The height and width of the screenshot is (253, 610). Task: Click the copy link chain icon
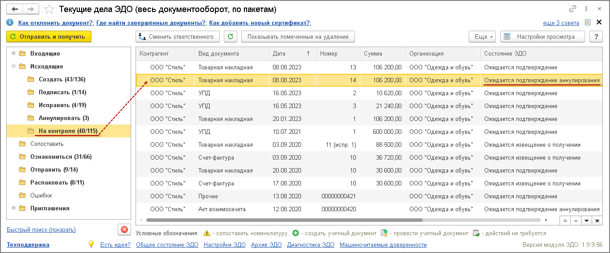tap(573, 9)
